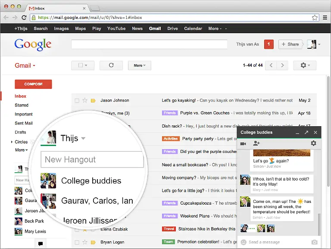Minimize the College buddies chat panel
331x249 pixels.
point(297,133)
